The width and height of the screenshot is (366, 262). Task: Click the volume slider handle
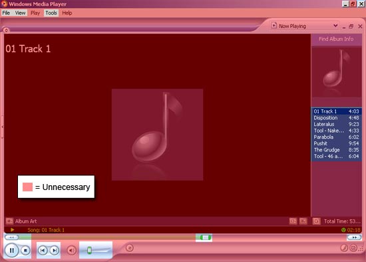tap(89, 250)
